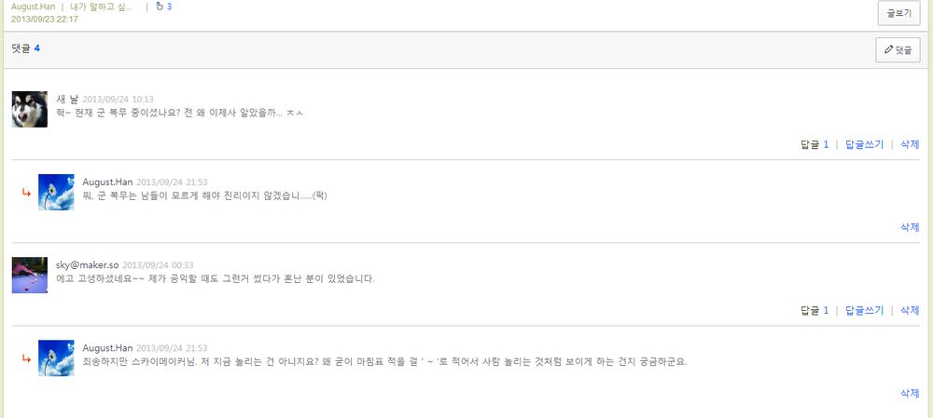The image size is (933, 418).
Task: Open the post author August.Han link at the top
Action: point(33,7)
